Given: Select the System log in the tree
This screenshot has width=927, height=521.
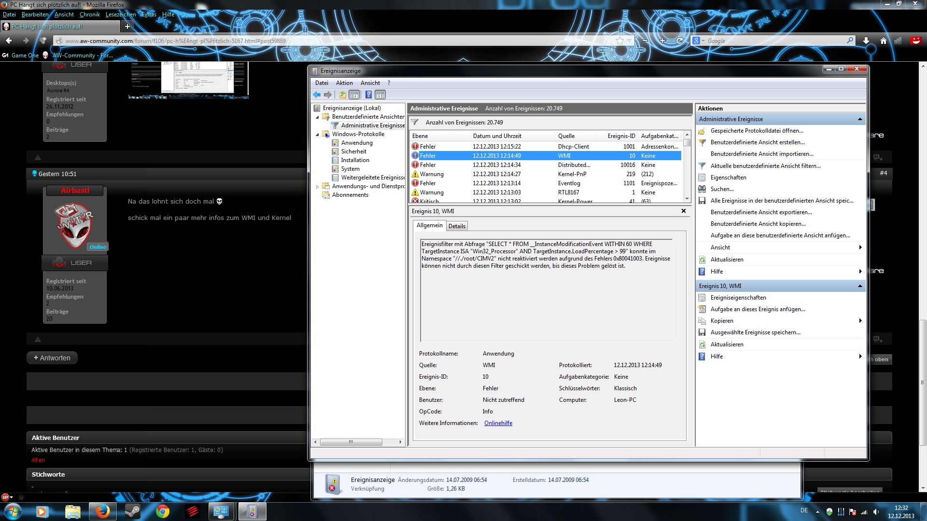Looking at the screenshot, I should (x=350, y=169).
